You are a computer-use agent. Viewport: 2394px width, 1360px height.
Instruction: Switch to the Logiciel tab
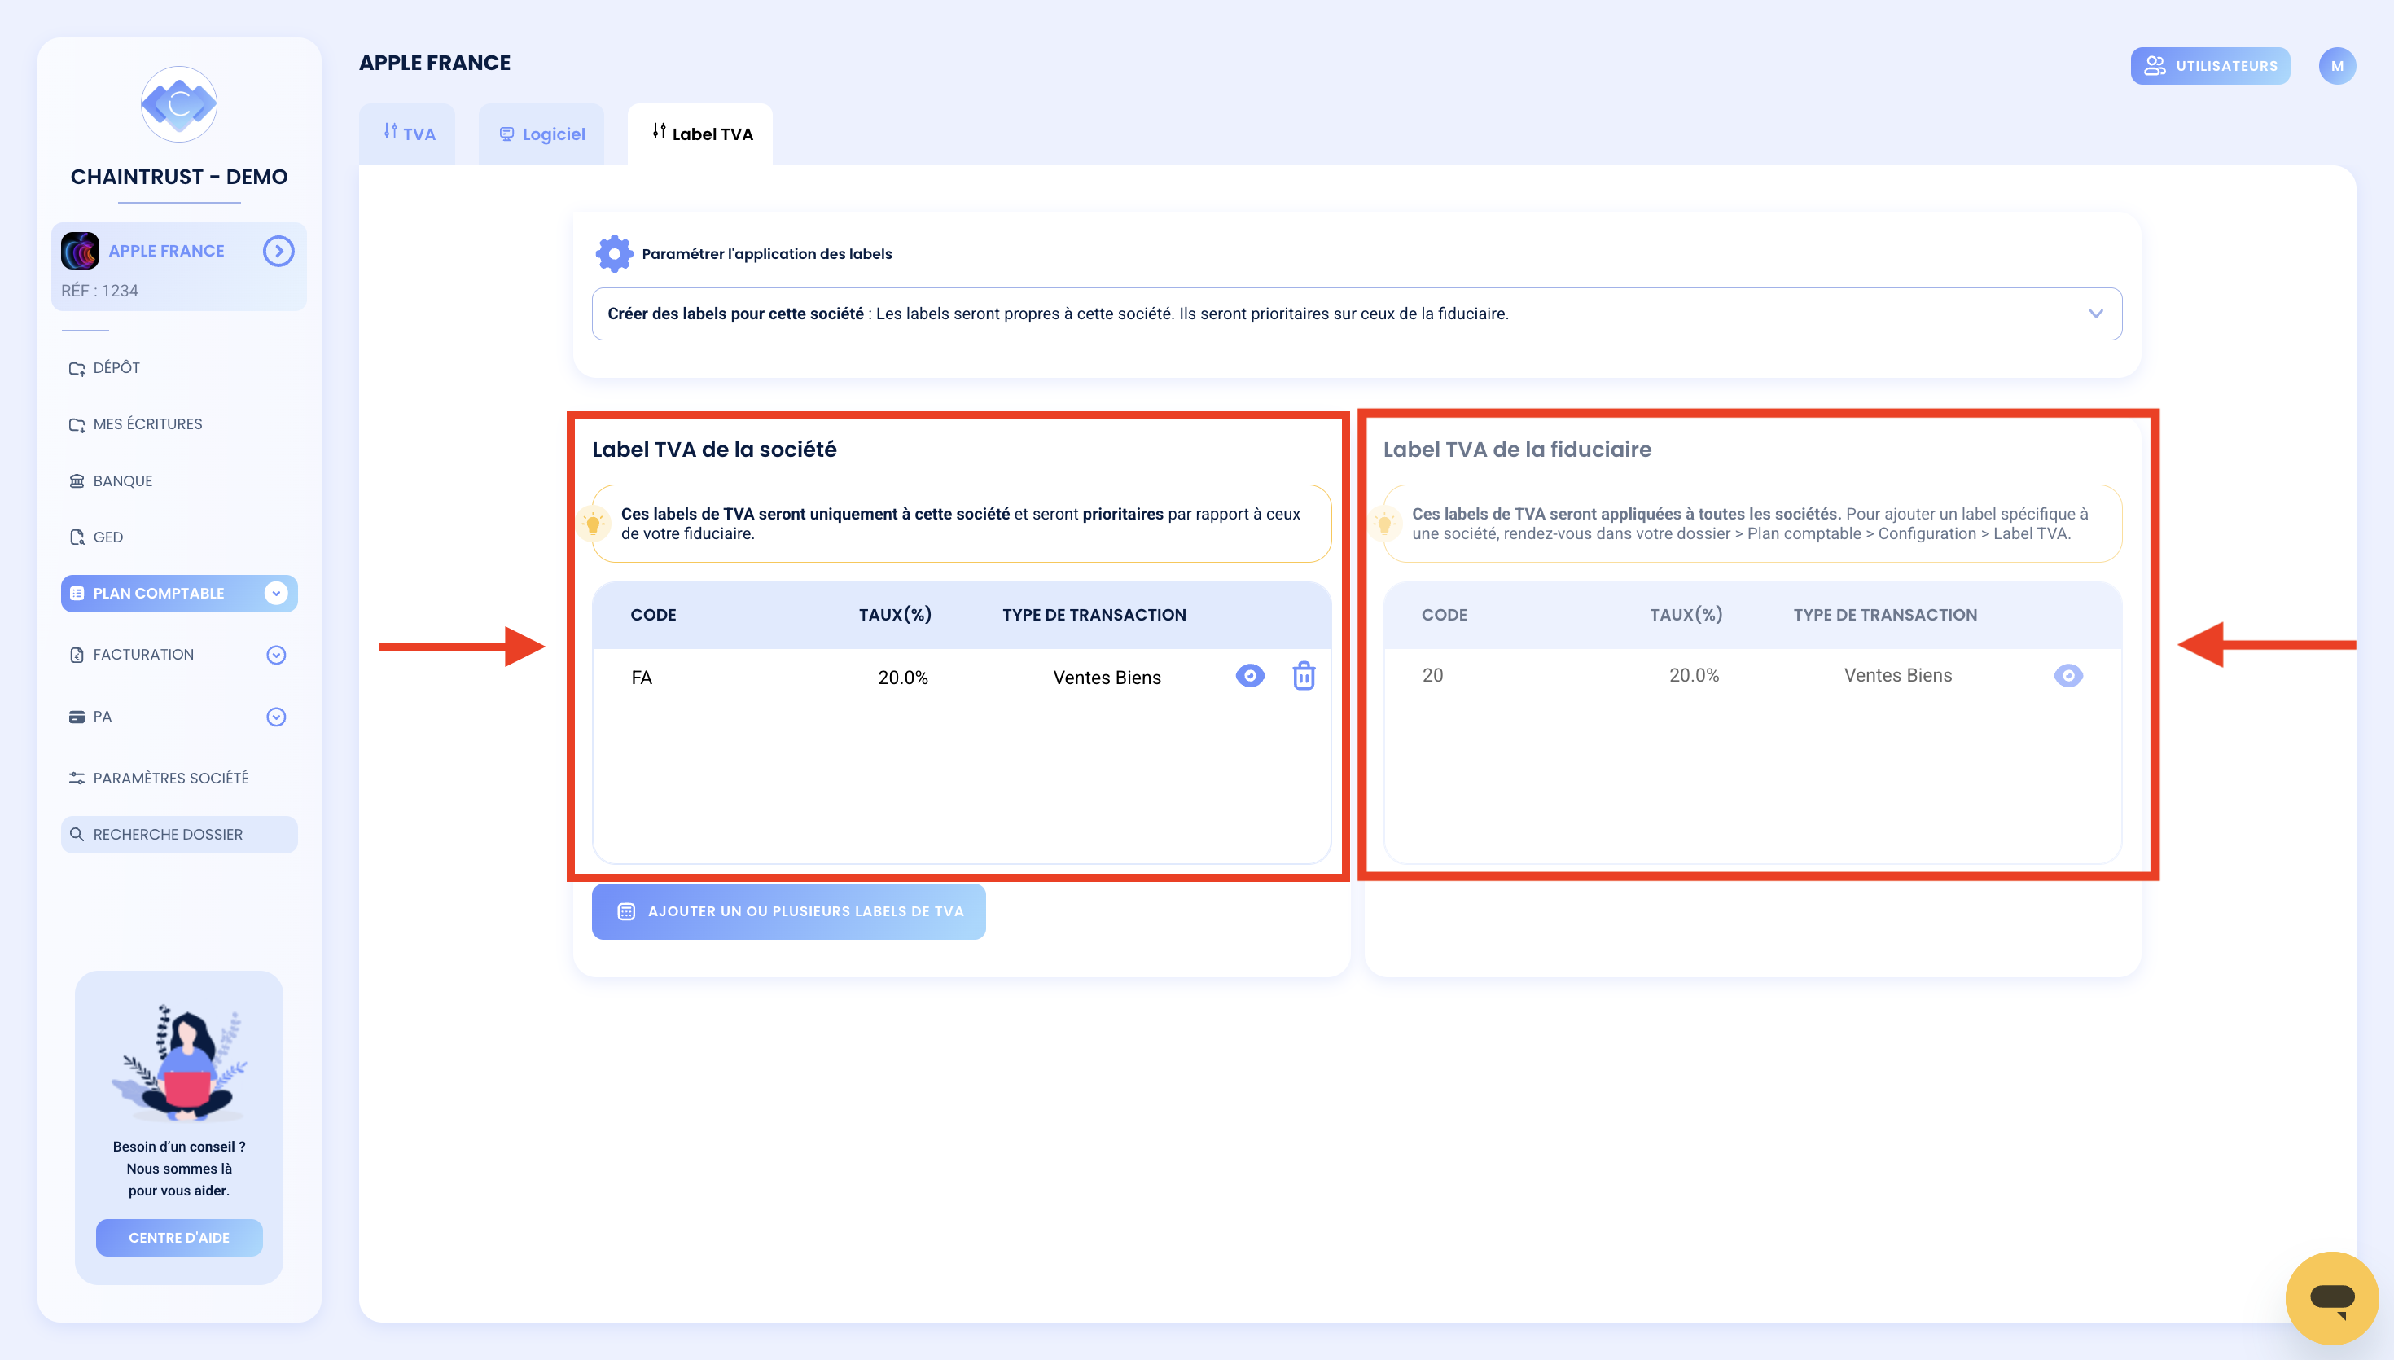pyautogui.click(x=541, y=134)
